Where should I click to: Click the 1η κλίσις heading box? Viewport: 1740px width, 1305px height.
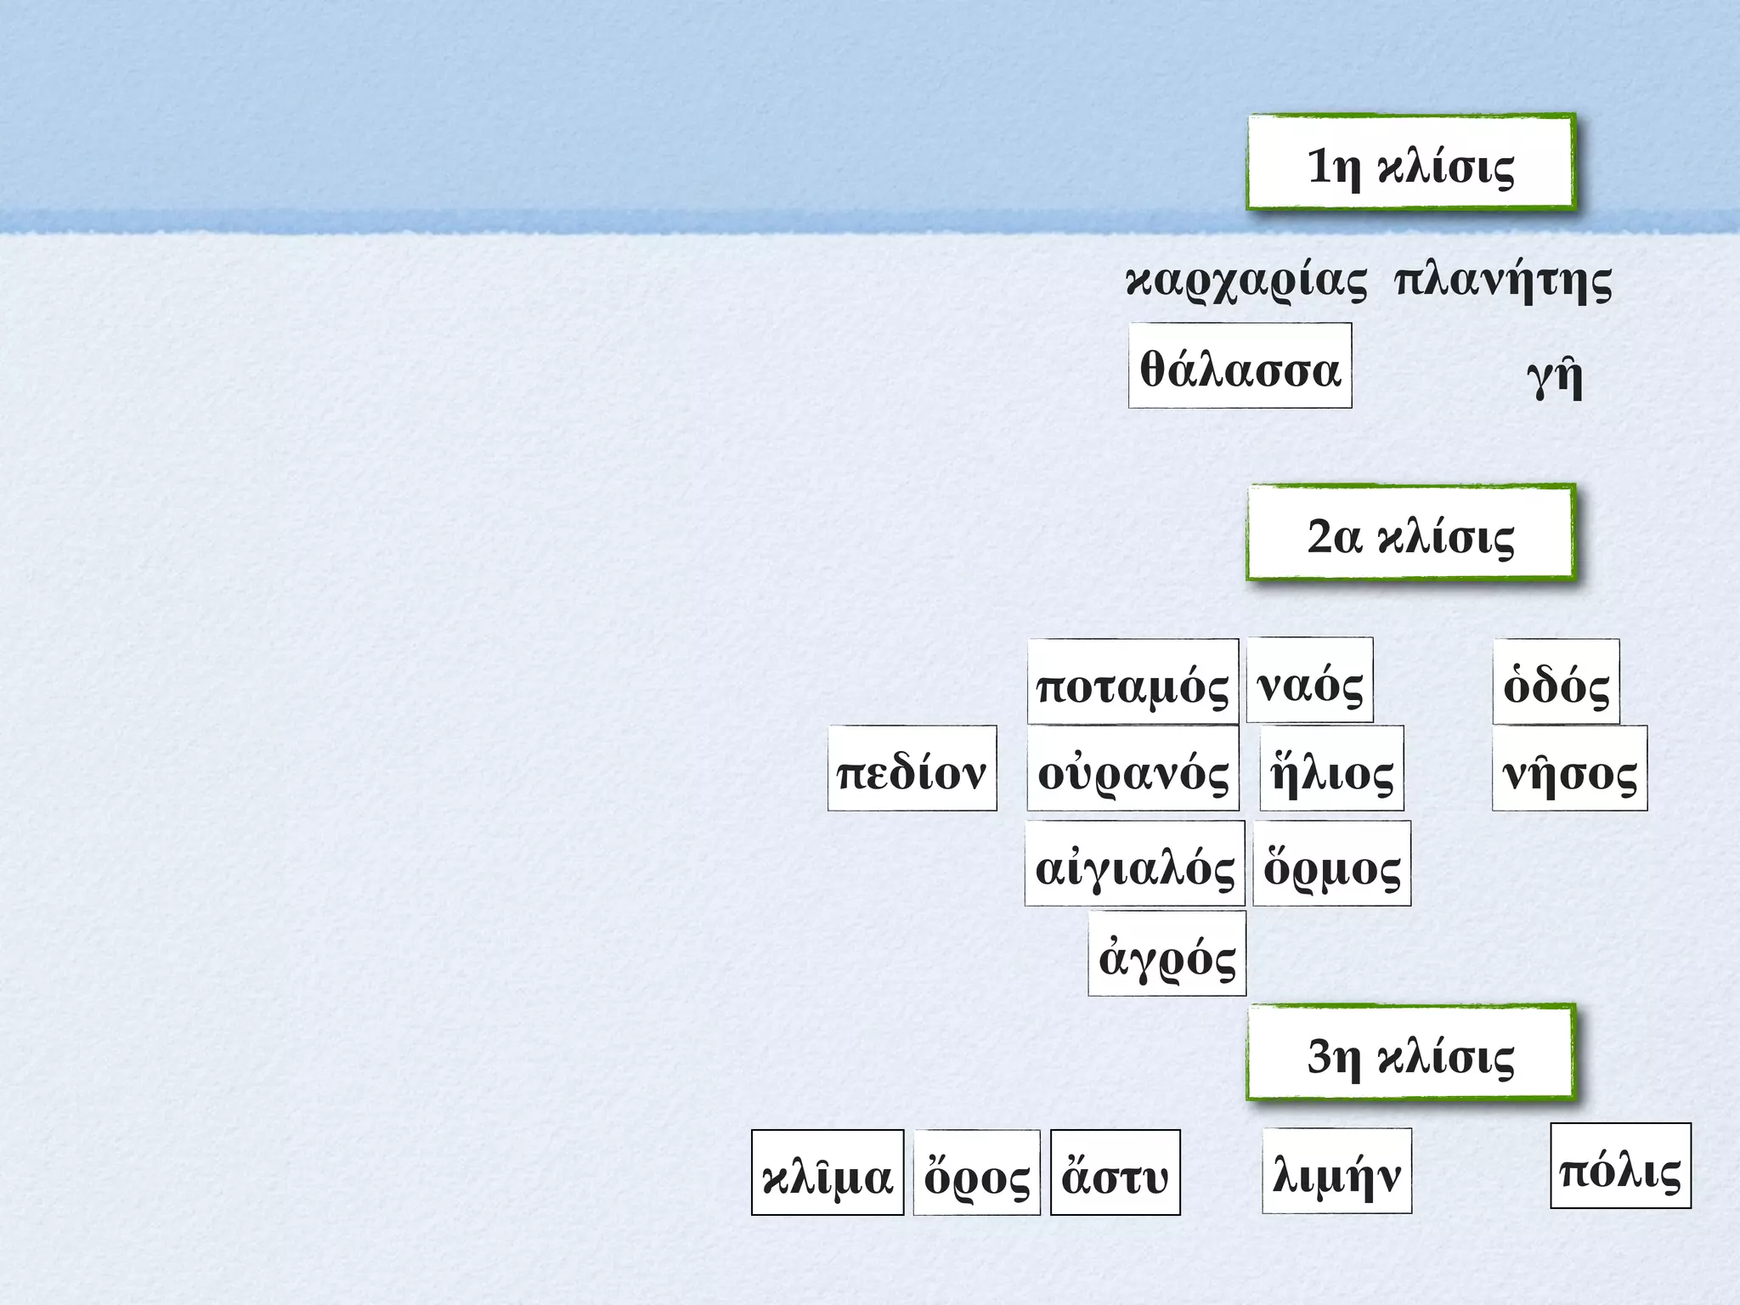pos(1410,163)
